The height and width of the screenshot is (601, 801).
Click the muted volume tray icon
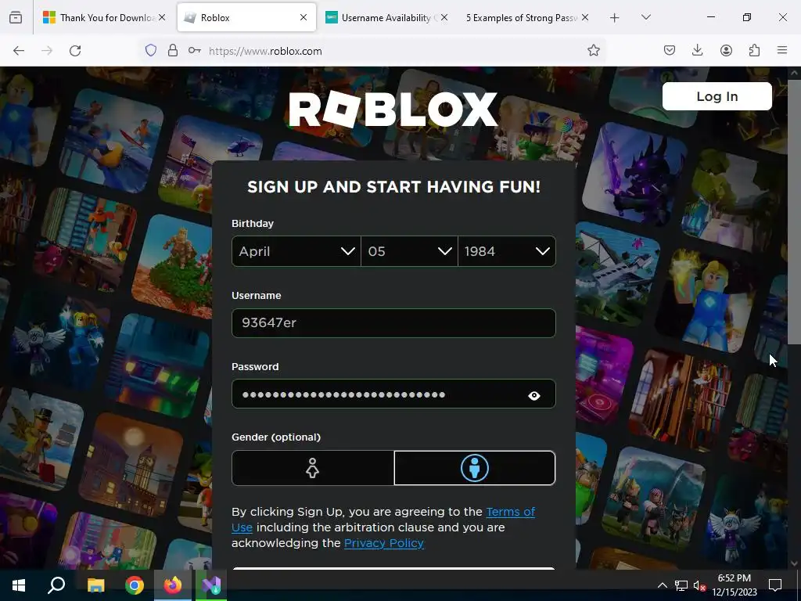tap(699, 585)
